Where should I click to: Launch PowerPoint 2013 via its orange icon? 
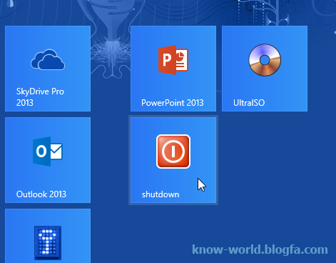173,60
